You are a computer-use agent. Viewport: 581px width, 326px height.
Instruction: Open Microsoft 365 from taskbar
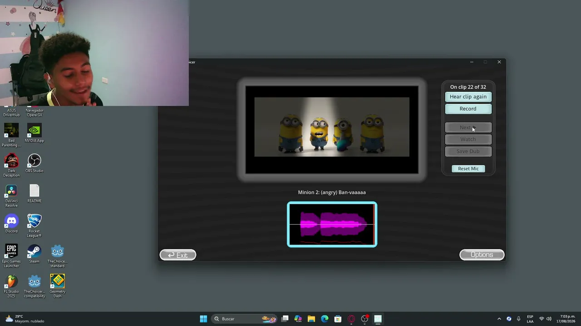click(x=298, y=319)
